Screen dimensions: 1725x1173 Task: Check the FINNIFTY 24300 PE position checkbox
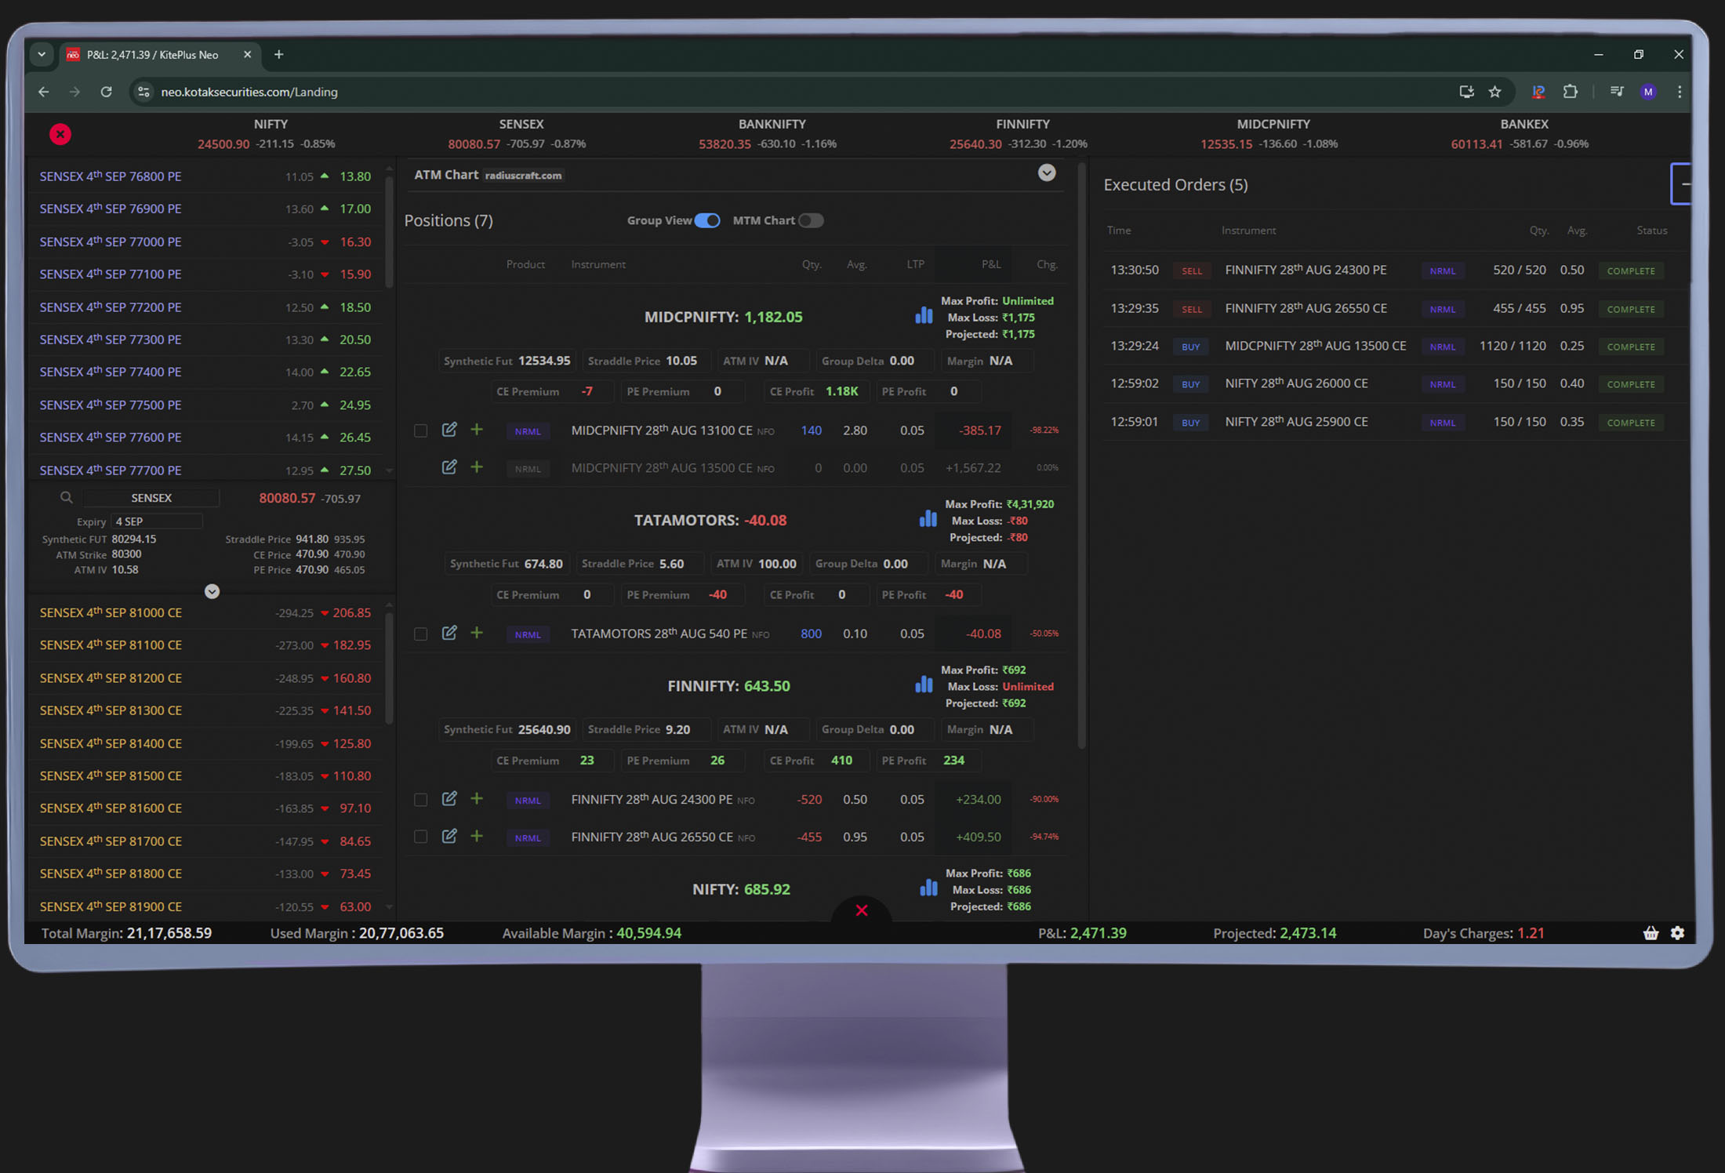click(421, 800)
